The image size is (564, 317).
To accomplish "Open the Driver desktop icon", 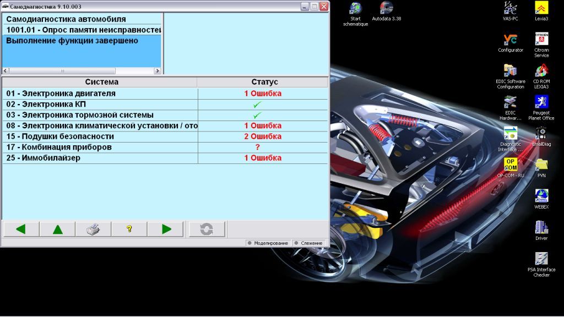I will (541, 231).
